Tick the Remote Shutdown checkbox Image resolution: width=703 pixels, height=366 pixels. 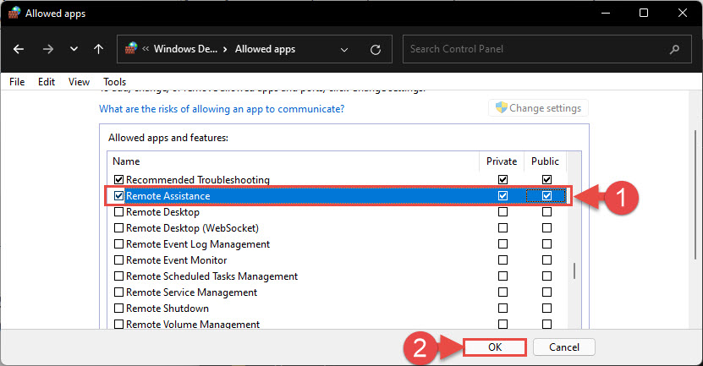(x=118, y=309)
